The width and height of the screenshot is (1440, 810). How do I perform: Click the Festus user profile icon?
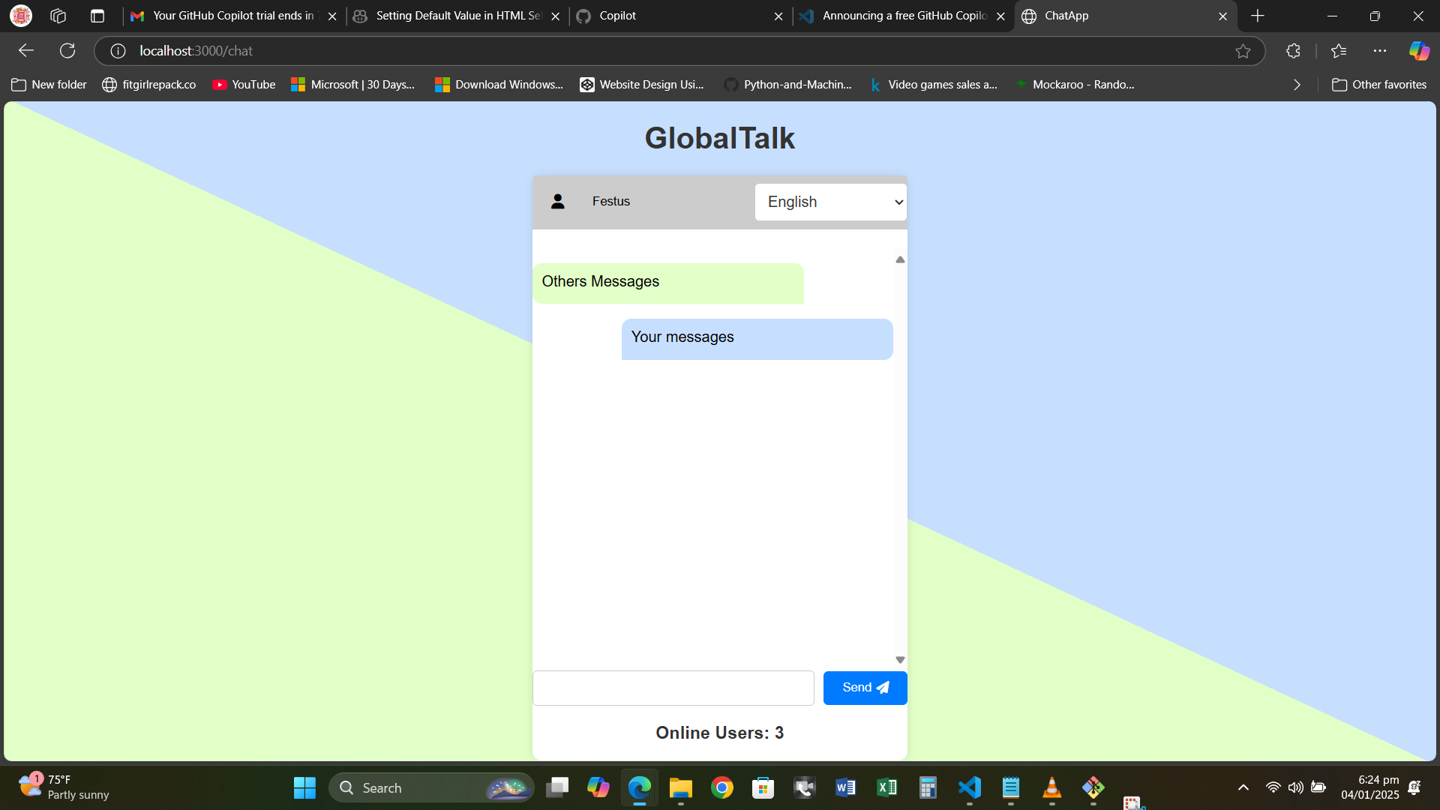pyautogui.click(x=557, y=202)
